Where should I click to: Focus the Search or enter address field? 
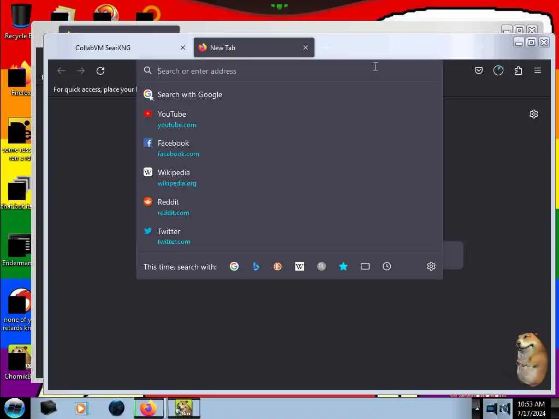pyautogui.click(x=289, y=71)
